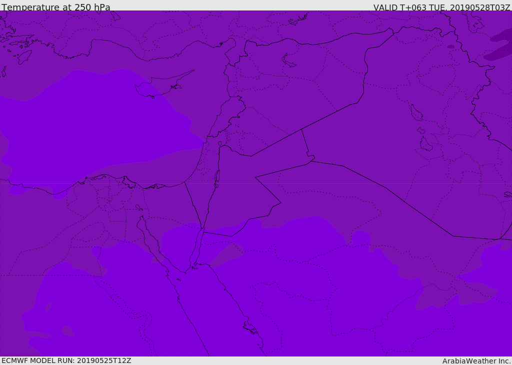
Task: Click the dark purple patch at top right
Action: click(x=499, y=46)
